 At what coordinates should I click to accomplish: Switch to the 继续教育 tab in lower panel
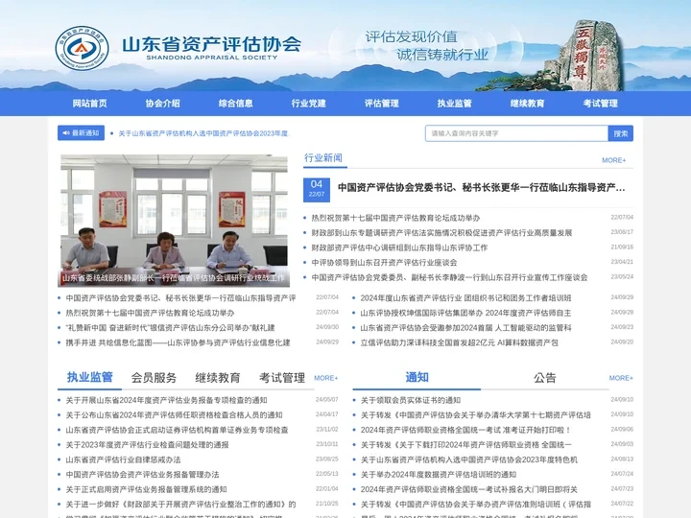tap(218, 378)
